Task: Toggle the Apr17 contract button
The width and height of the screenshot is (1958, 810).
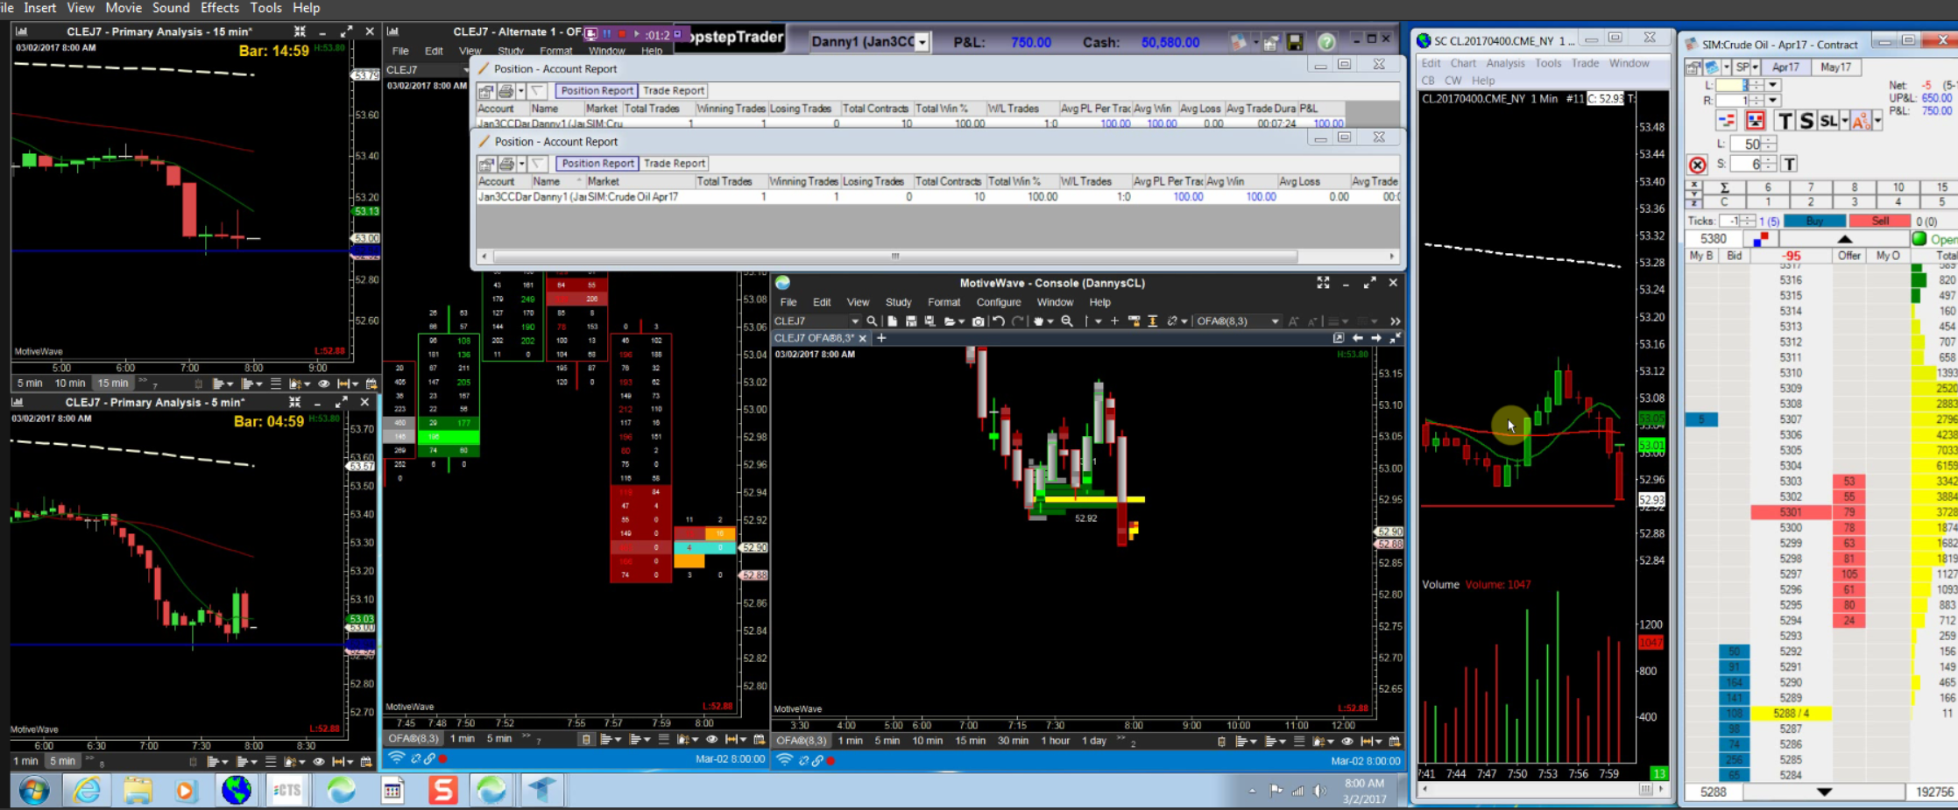Action: 1785,67
